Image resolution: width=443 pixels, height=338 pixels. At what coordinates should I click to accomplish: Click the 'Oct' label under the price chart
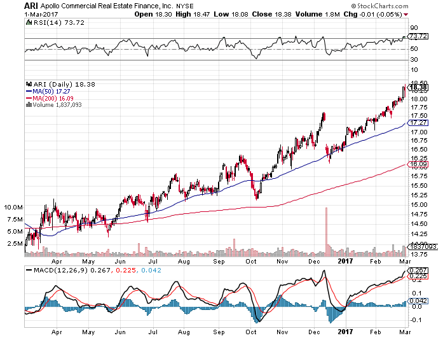coord(250,262)
